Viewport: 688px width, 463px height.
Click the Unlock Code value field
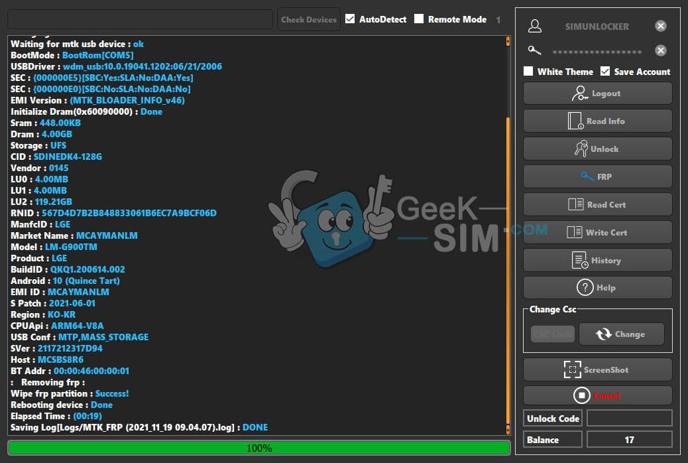pyautogui.click(x=629, y=418)
